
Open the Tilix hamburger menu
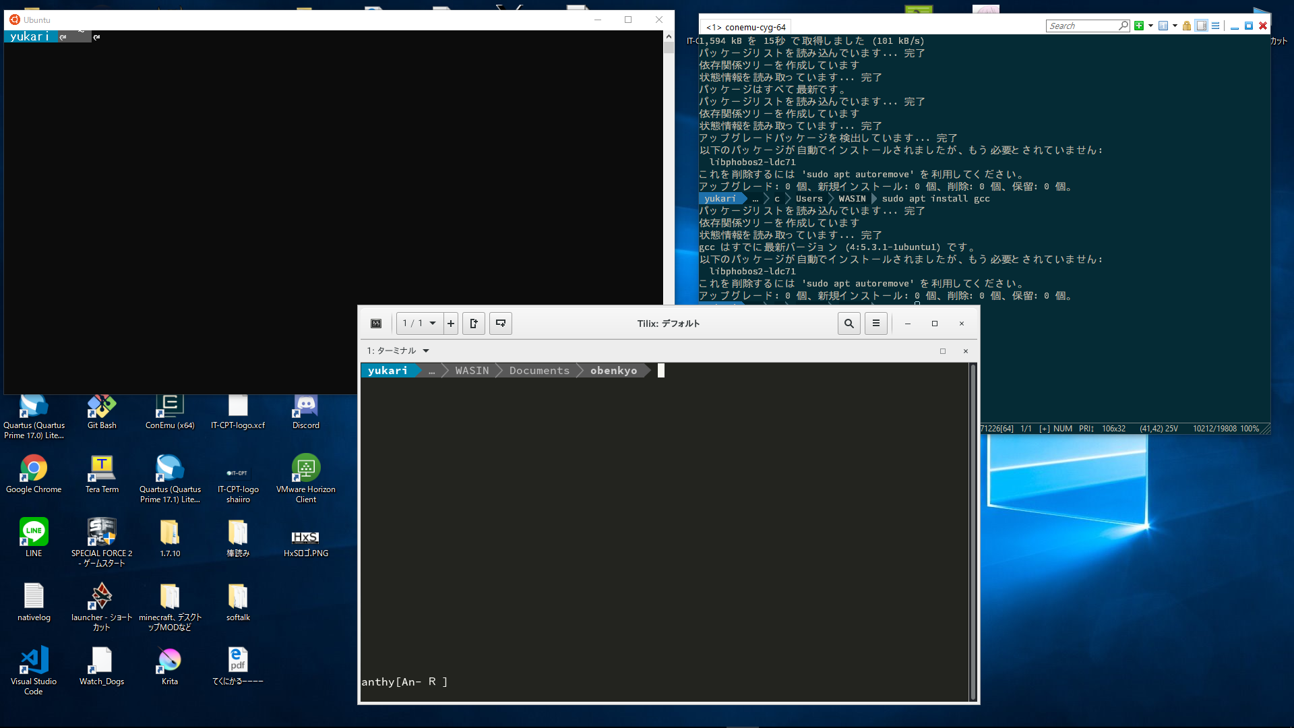pos(876,324)
